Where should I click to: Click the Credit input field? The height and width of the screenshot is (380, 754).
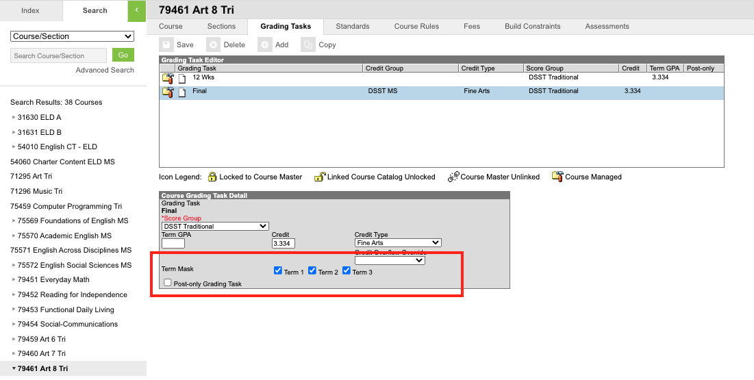tap(284, 243)
